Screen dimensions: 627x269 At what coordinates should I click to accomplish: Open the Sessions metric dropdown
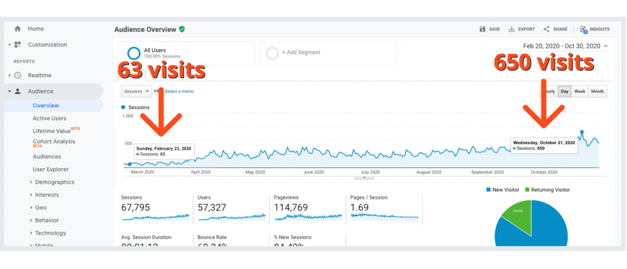click(x=137, y=91)
